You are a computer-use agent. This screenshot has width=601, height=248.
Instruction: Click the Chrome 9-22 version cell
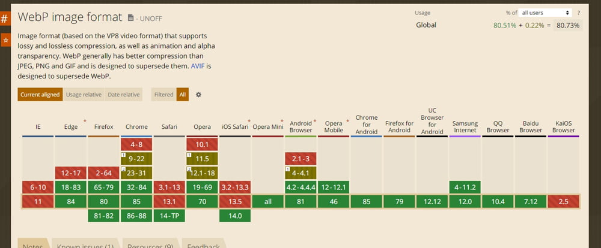(x=136, y=159)
